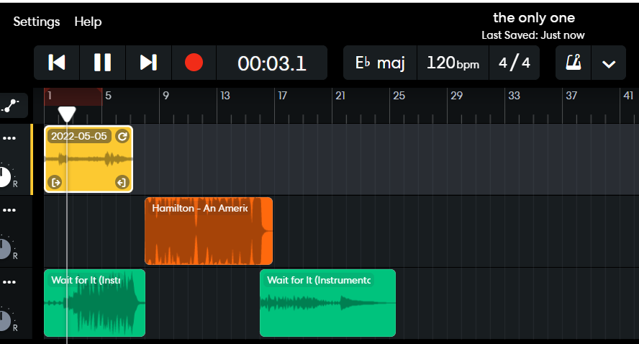
Task: Adjust the green track pan knob
Action: point(4,321)
